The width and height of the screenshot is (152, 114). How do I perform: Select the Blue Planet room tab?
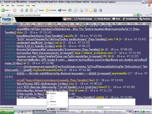(x=66, y=24)
